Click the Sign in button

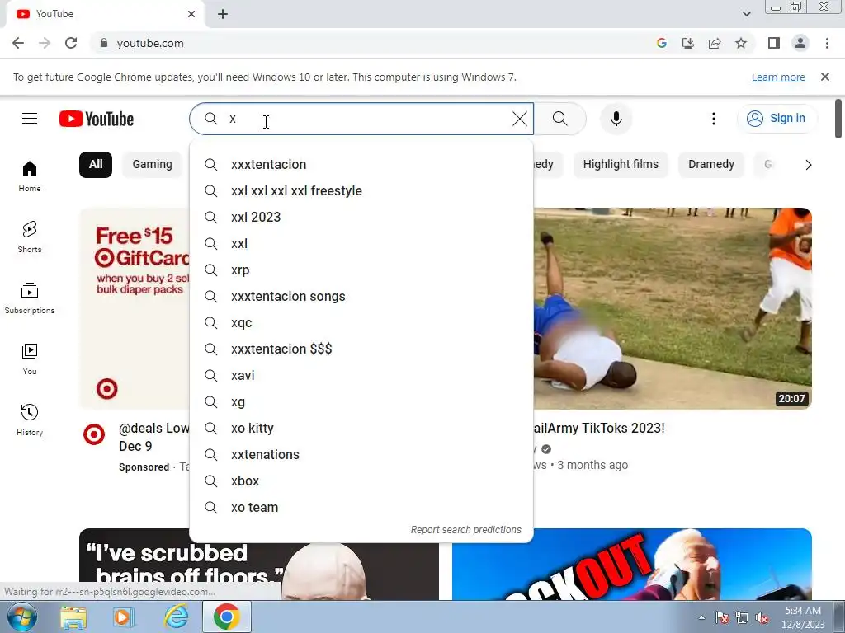pyautogui.click(x=777, y=119)
